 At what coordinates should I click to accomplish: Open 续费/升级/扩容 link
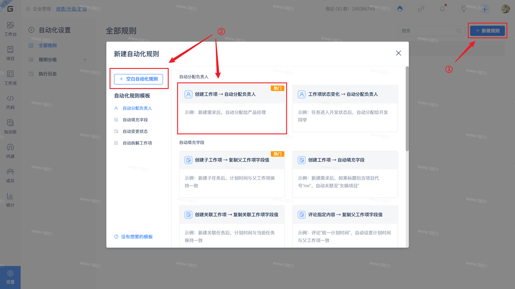(71, 9)
